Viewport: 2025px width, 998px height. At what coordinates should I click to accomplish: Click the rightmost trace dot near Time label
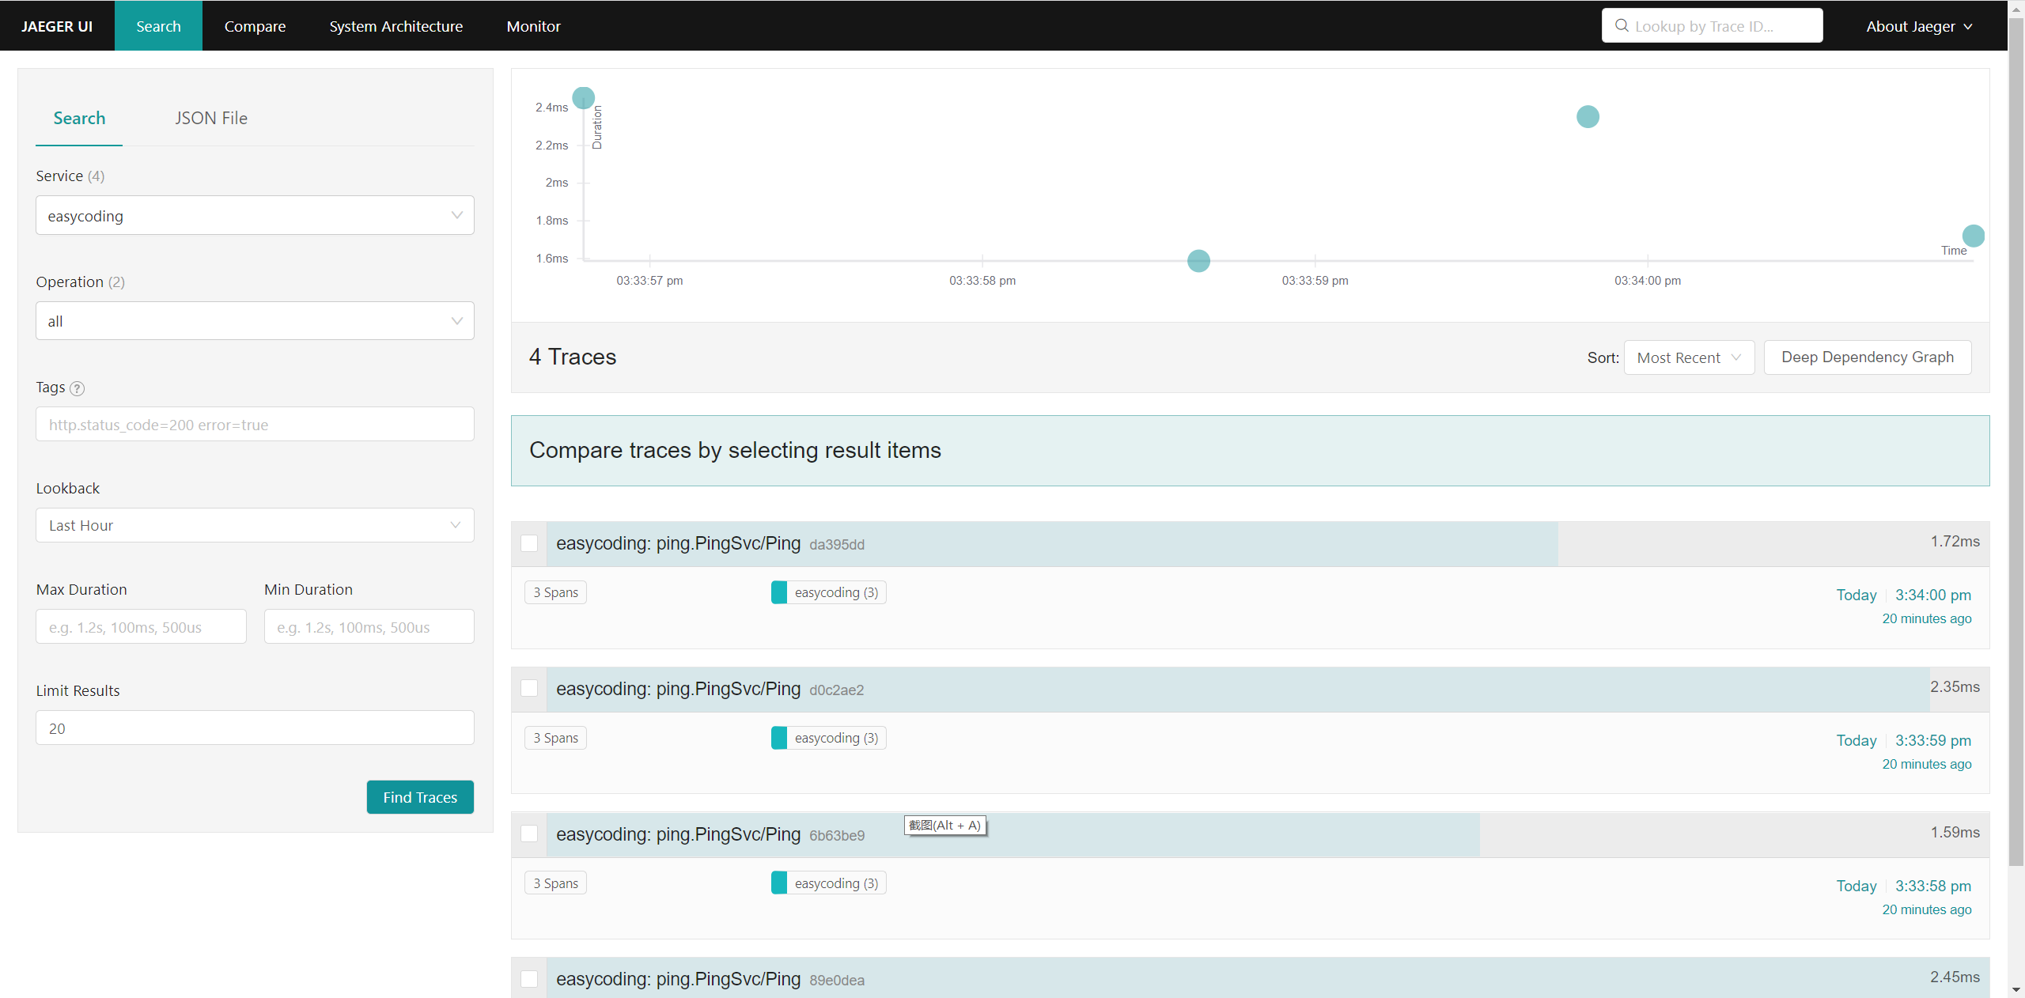1973,236
